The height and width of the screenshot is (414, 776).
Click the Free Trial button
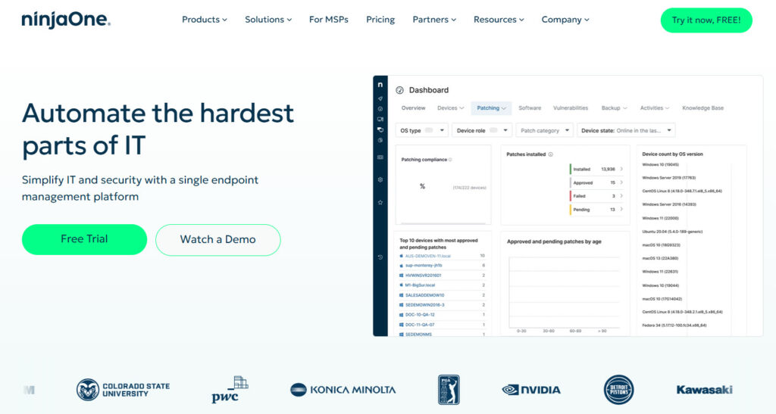pyautogui.click(x=84, y=240)
